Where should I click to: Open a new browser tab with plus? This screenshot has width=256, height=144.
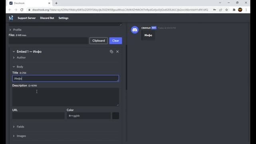pyautogui.click(x=56, y=3)
